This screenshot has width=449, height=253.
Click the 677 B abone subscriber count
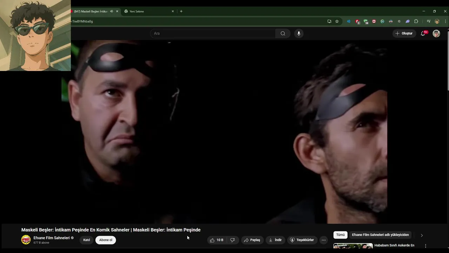click(x=41, y=243)
